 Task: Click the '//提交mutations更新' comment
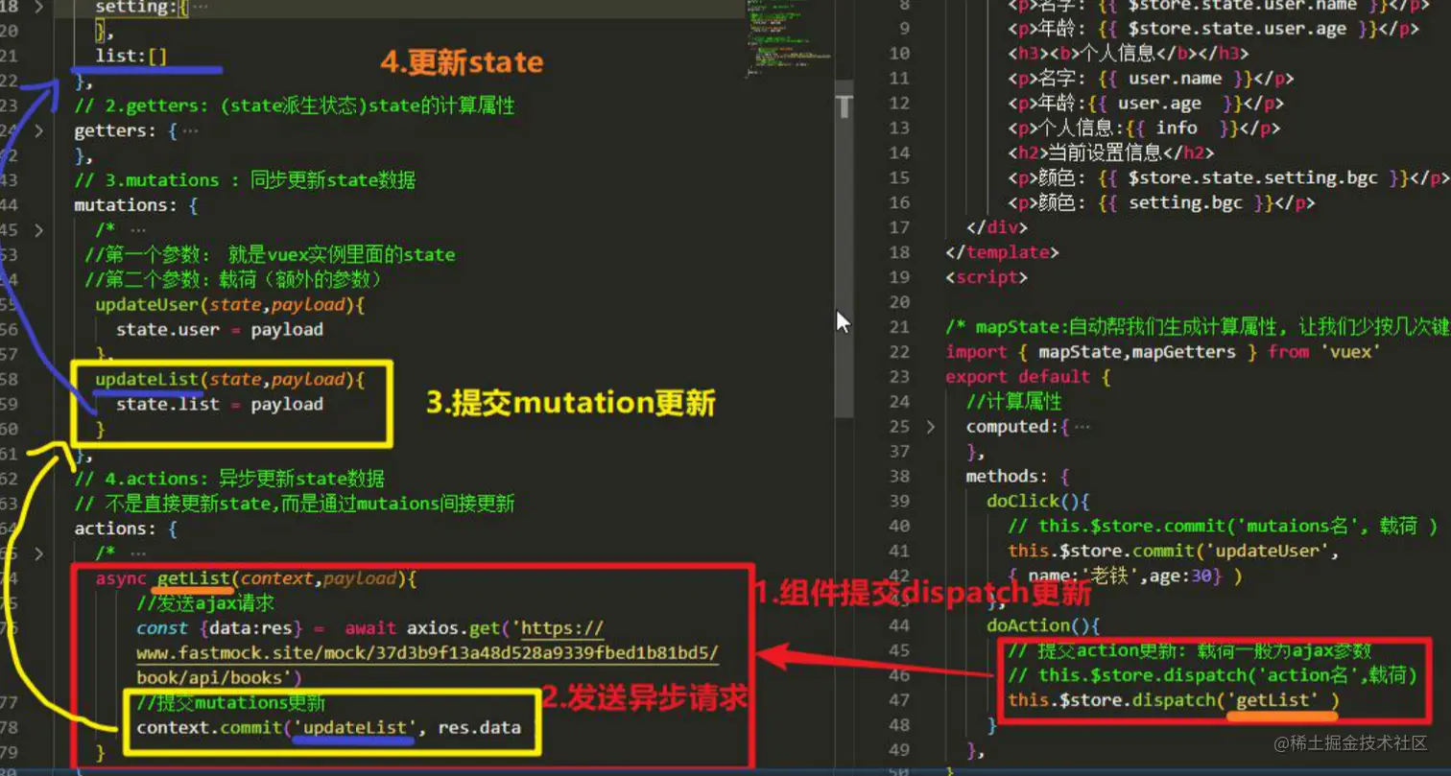230,704
